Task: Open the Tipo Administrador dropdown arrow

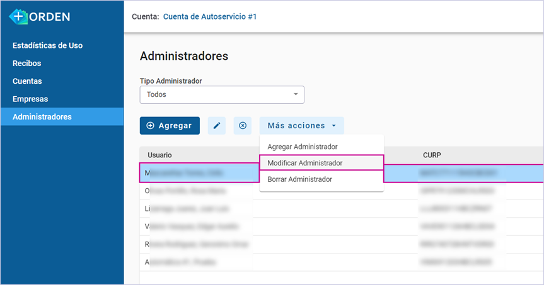Action: click(x=296, y=94)
